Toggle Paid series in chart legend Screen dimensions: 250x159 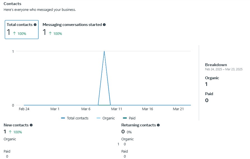(x=132, y=118)
